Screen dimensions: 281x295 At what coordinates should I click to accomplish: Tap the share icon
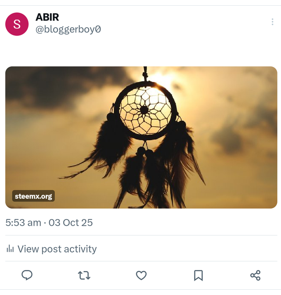tap(255, 275)
